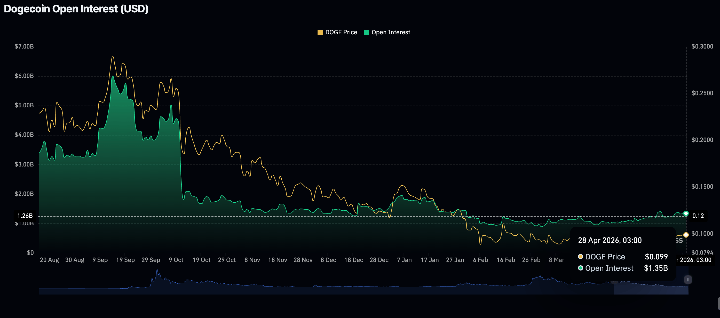
Task: Click the tooltip date 28 Apr 2026, 03:00
Action: coord(610,240)
